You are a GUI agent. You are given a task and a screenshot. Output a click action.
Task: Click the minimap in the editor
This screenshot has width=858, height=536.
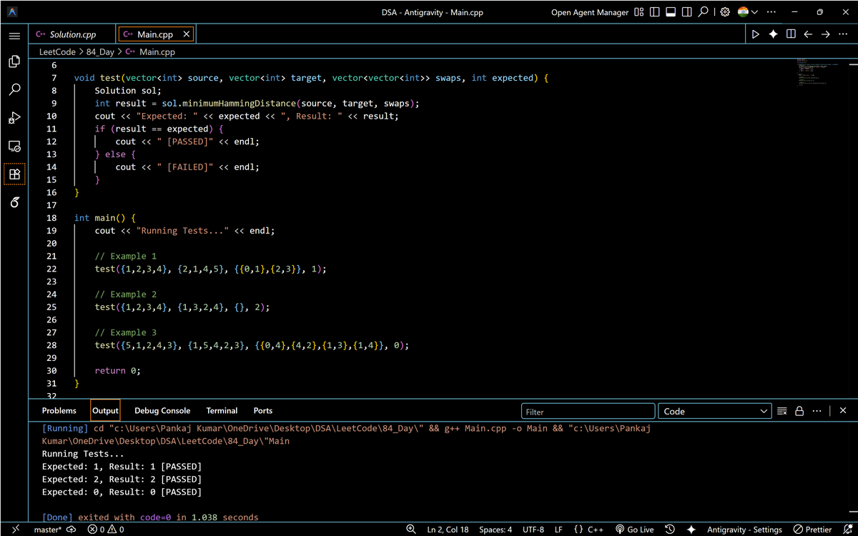pyautogui.click(x=819, y=71)
